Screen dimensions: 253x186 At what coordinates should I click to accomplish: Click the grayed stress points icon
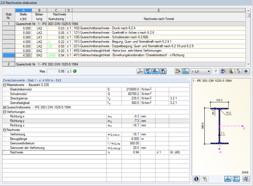(205, 179)
